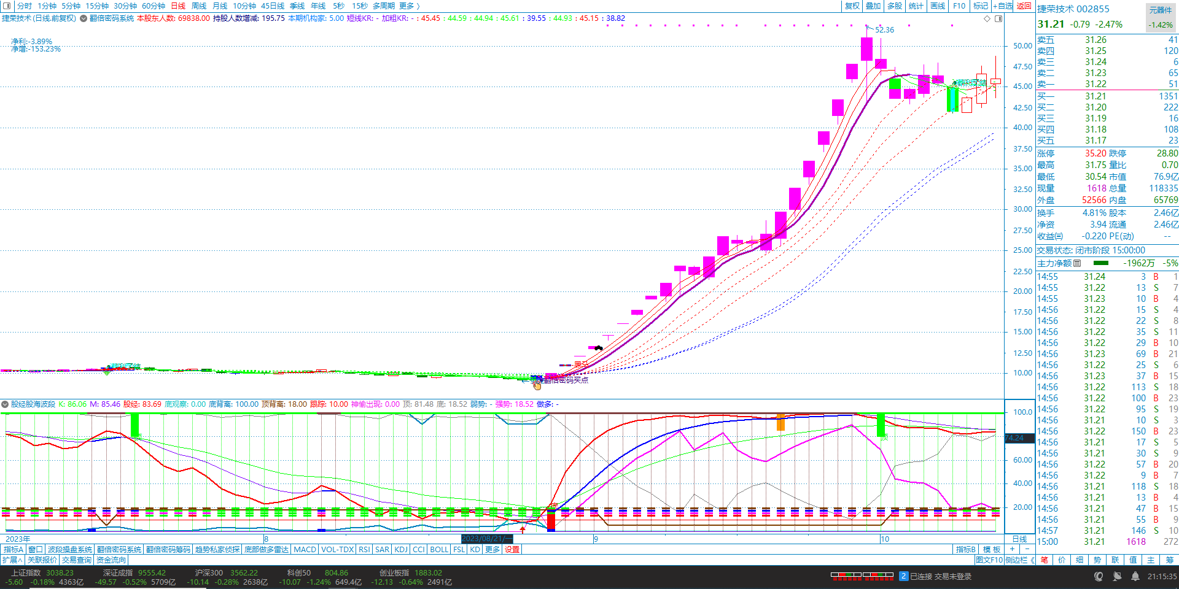Switch to the 月线 monthly chart

pyautogui.click(x=220, y=6)
